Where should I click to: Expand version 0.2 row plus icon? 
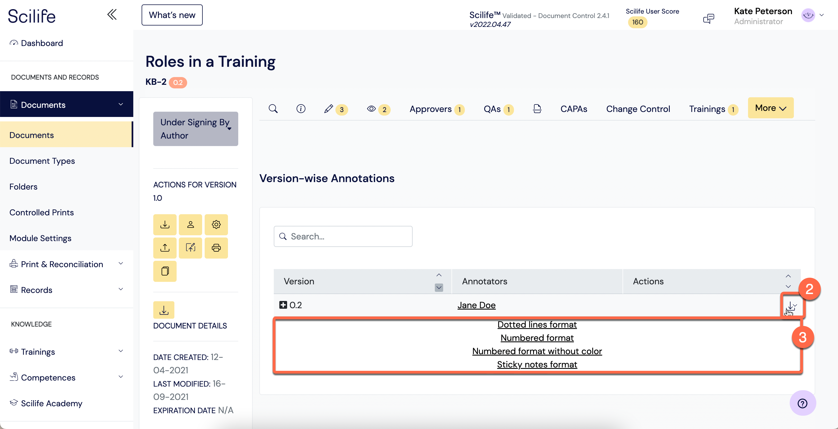click(283, 305)
